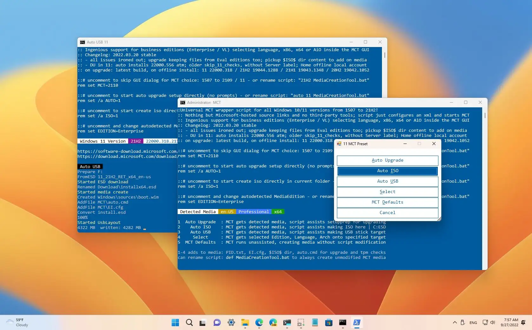Click the MCT Defaults button
The image size is (532, 330).
[387, 202]
